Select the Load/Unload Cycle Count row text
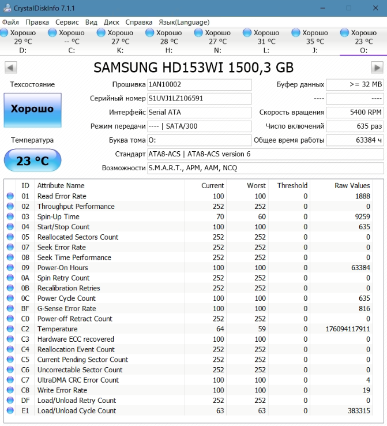This screenshot has width=387, height=426. (x=77, y=411)
